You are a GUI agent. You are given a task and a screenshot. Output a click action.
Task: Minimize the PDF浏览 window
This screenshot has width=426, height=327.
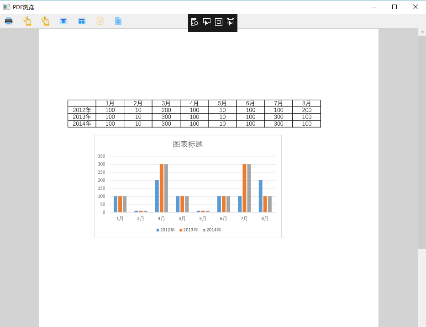tap(373, 7)
